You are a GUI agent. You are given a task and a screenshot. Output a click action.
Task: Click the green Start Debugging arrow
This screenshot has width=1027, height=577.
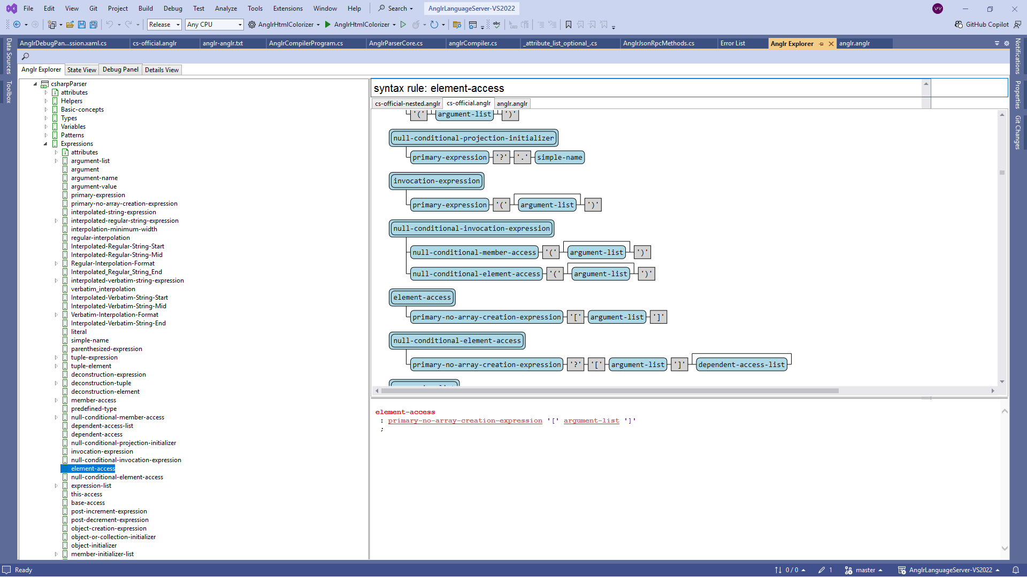(328, 25)
